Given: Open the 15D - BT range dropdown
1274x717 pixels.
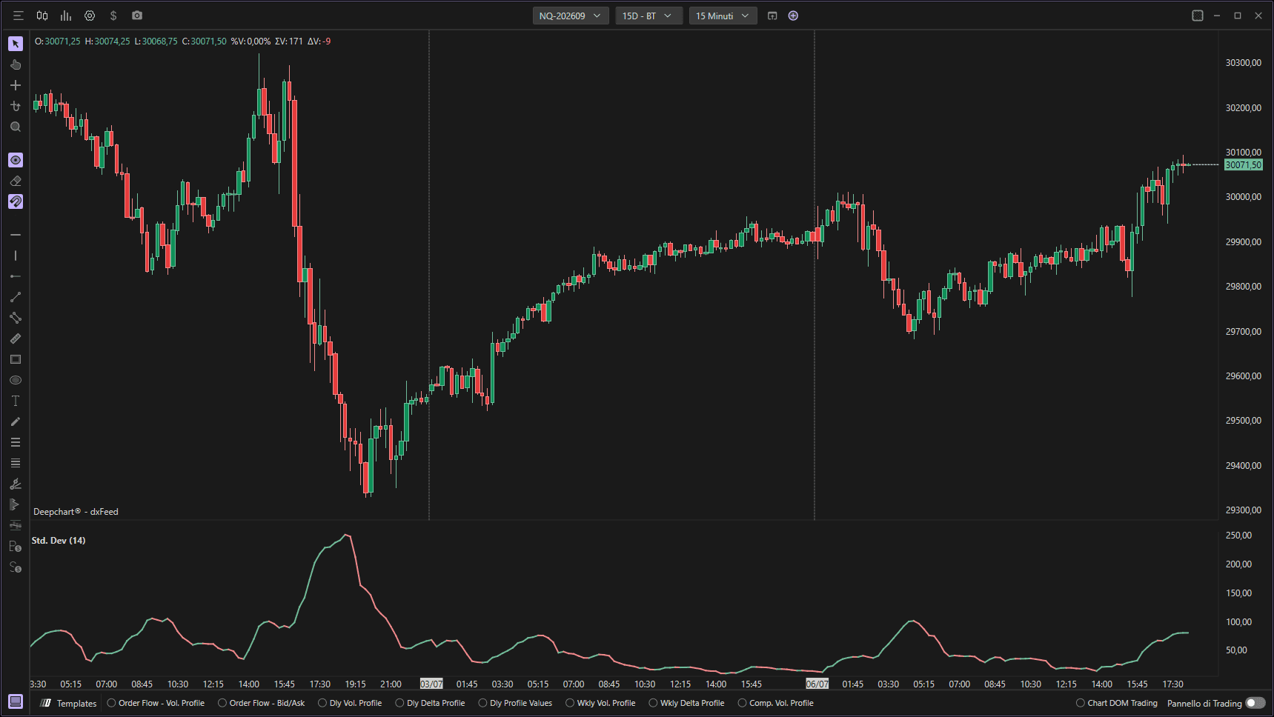Looking at the screenshot, I should coord(648,16).
